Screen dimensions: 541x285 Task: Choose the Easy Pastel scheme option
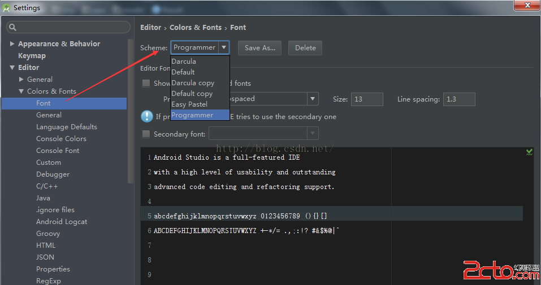click(x=189, y=104)
